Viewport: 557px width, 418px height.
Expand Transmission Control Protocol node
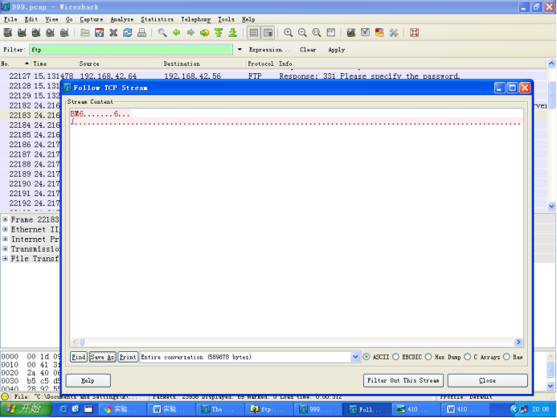tap(5, 248)
